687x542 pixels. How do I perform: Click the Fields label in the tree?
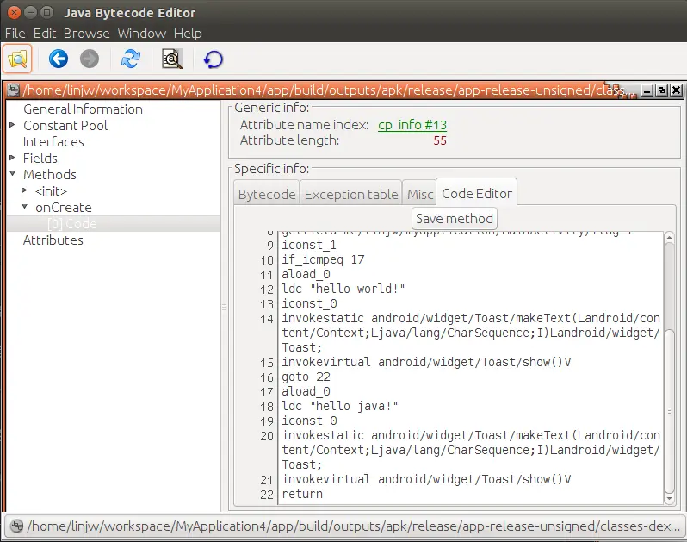tap(40, 158)
